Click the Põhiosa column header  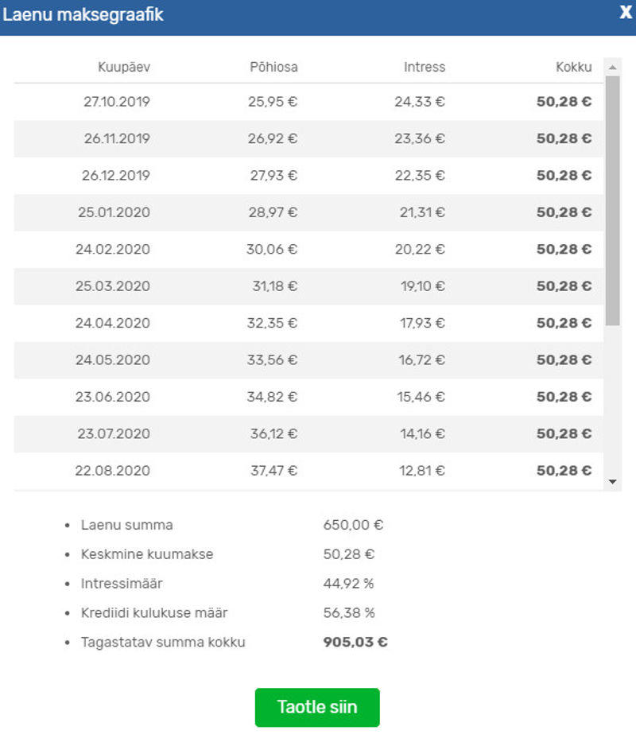[273, 67]
